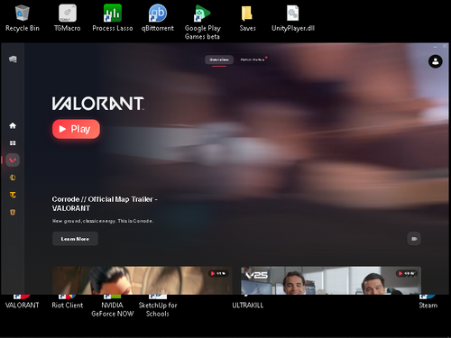Screen dimensions: 451x338
Task: Open the Learn More button
Action: (75, 239)
